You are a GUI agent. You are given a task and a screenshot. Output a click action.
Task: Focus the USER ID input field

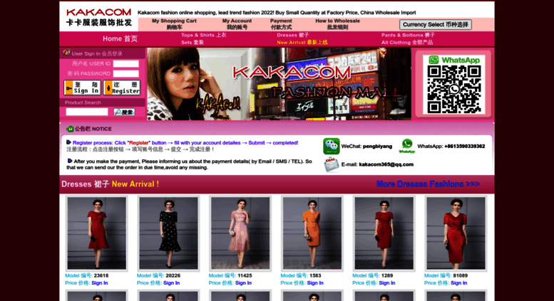(x=125, y=64)
